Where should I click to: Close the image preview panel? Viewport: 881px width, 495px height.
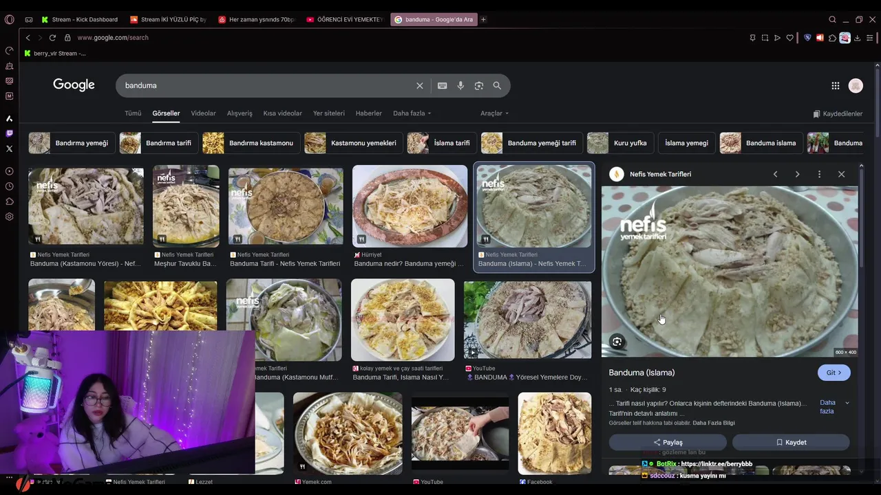click(x=841, y=174)
